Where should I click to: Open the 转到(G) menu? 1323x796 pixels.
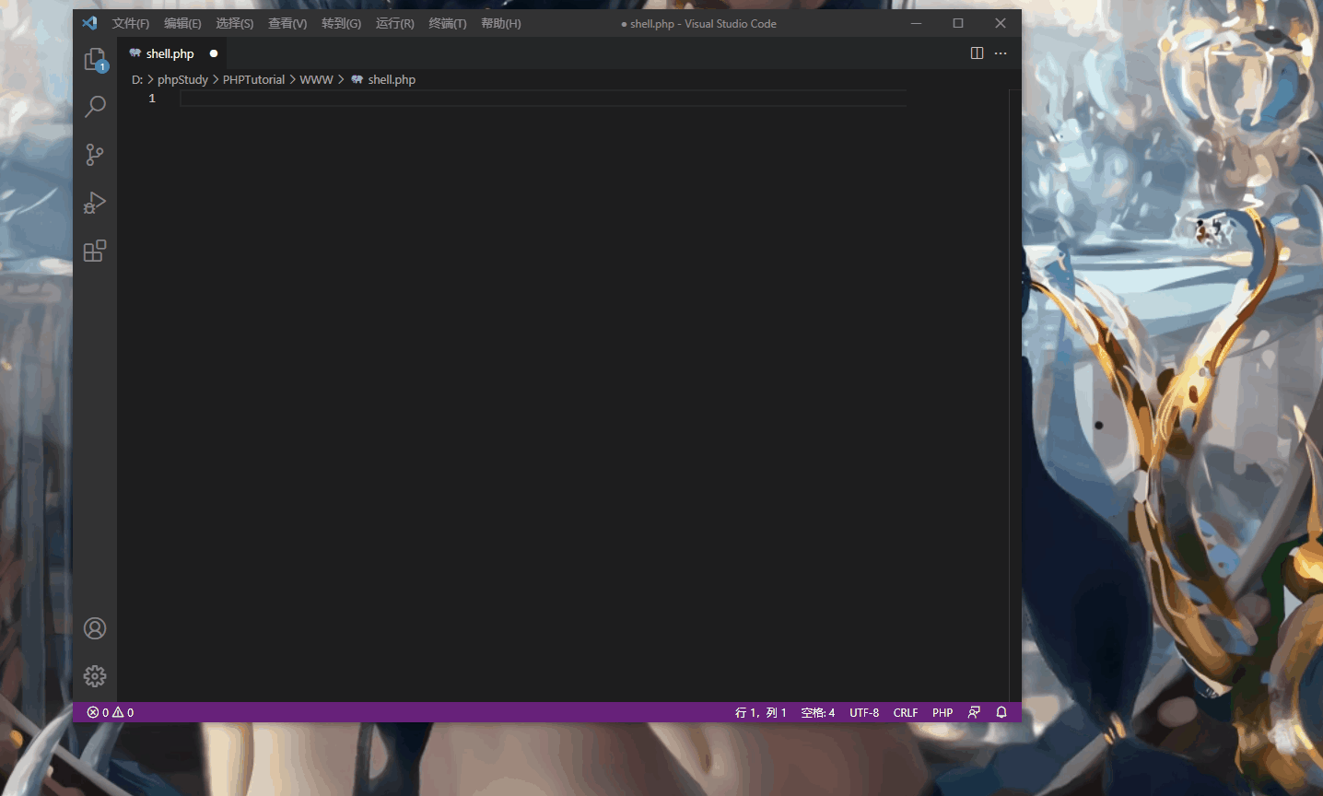click(341, 23)
